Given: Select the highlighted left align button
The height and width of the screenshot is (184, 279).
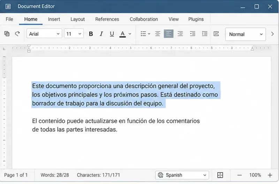Looking at the screenshot, I should click(x=168, y=34).
